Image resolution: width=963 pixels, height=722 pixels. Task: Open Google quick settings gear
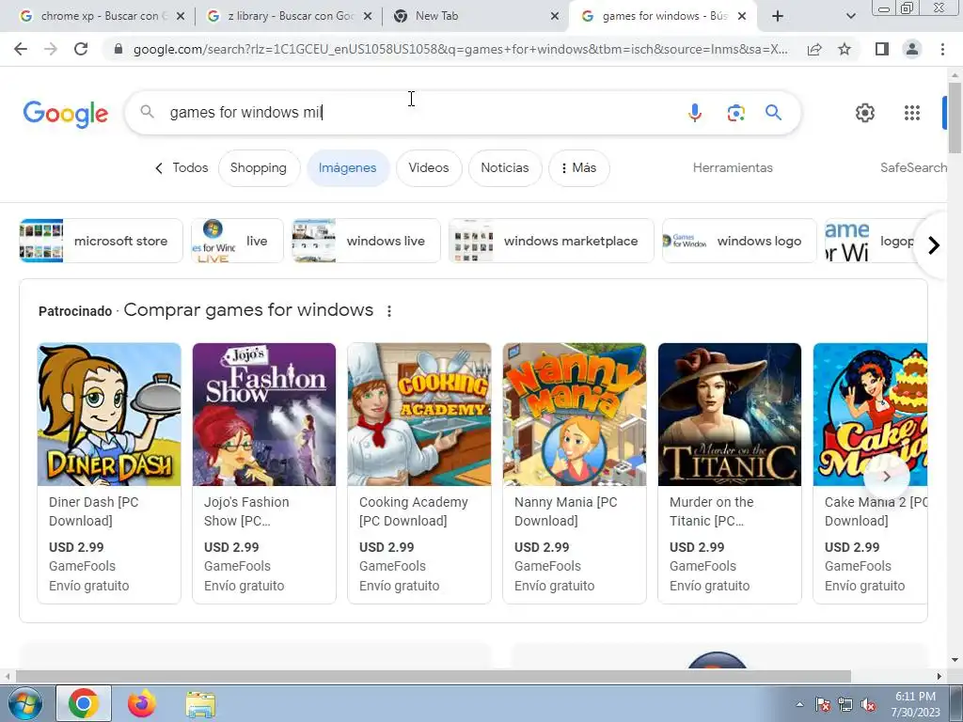click(865, 113)
